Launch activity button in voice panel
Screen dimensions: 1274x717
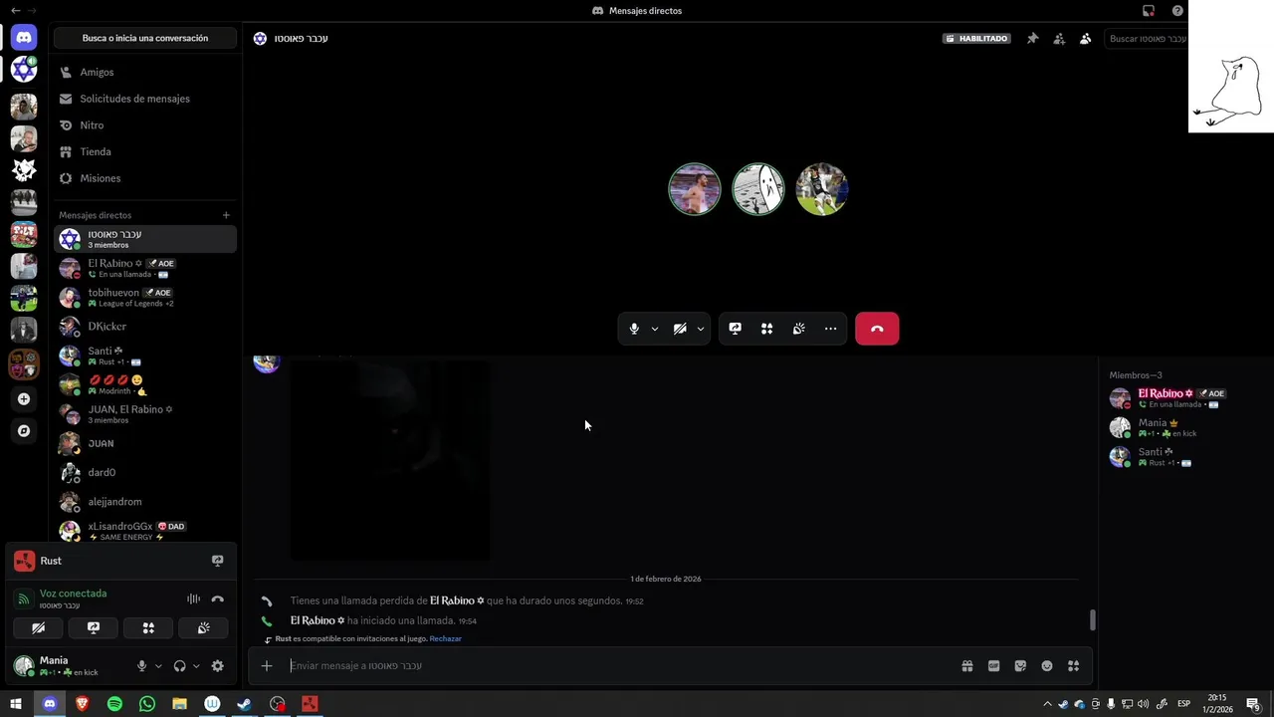click(148, 628)
